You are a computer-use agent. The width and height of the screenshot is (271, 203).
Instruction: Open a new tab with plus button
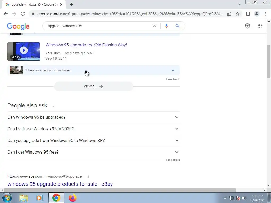71,5
